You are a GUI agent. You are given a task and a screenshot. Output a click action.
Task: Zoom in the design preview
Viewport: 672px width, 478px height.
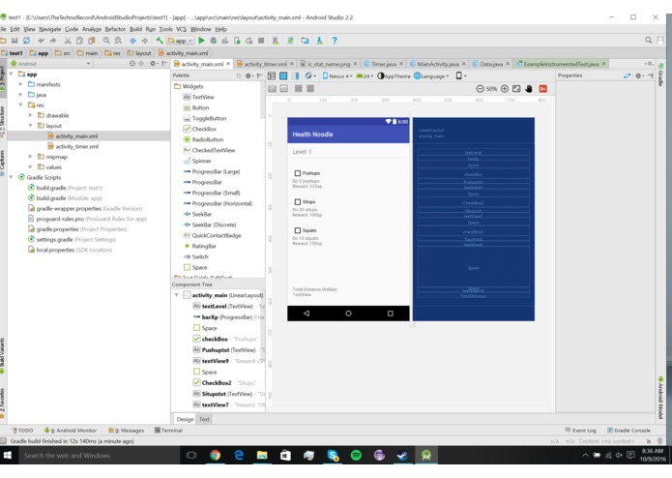505,89
